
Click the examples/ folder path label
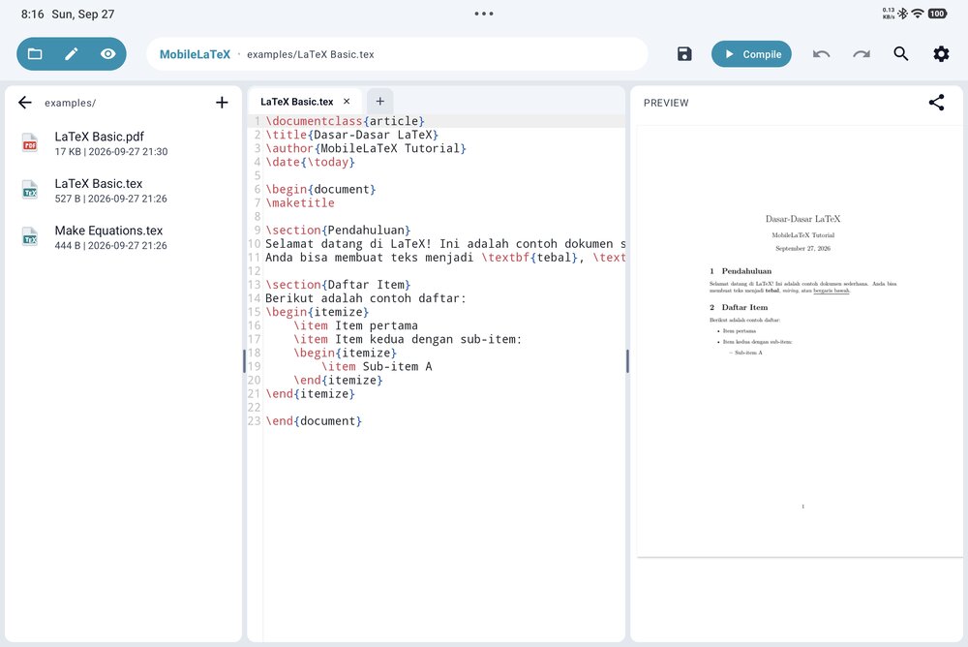(x=70, y=104)
